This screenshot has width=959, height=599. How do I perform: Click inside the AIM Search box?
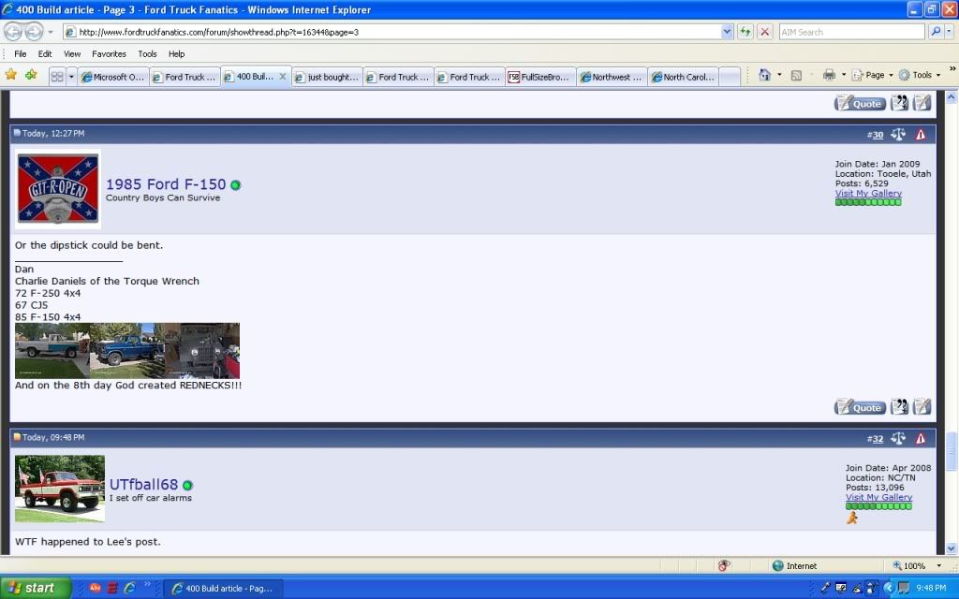[x=851, y=32]
